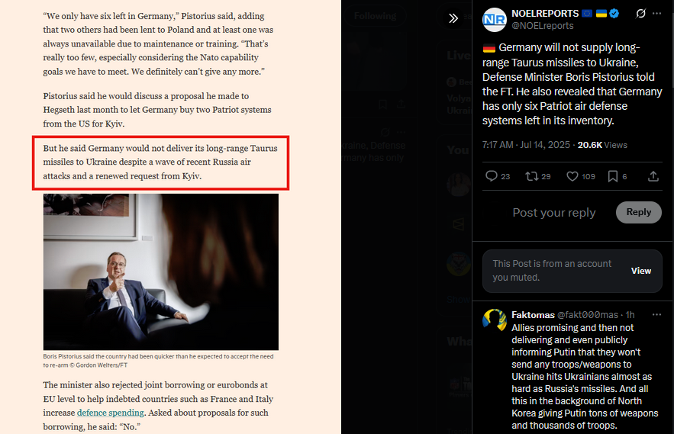Repost using the retweet icon
This screenshot has height=434, width=674.
click(532, 176)
